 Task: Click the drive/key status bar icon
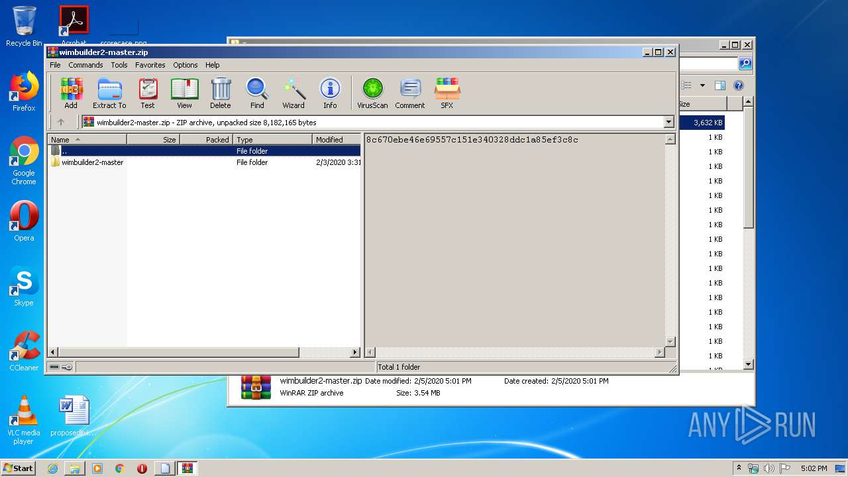pyautogui.click(x=60, y=367)
